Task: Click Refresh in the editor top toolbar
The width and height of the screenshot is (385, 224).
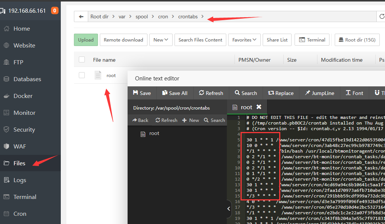Action: coord(211,93)
